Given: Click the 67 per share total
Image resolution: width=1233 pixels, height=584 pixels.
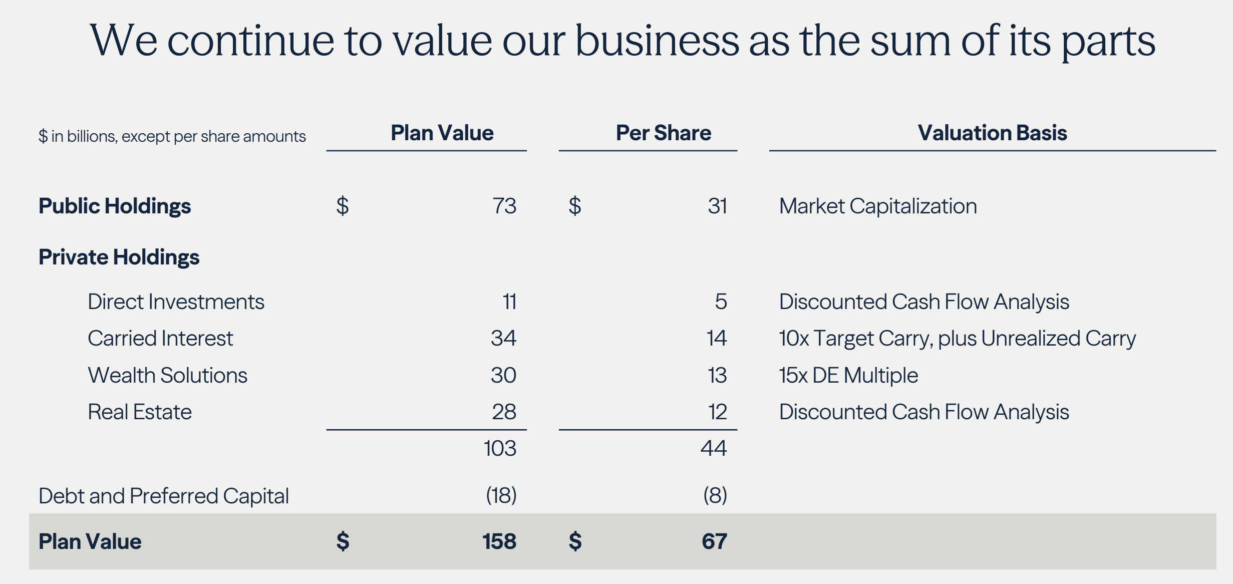Looking at the screenshot, I should tap(714, 541).
